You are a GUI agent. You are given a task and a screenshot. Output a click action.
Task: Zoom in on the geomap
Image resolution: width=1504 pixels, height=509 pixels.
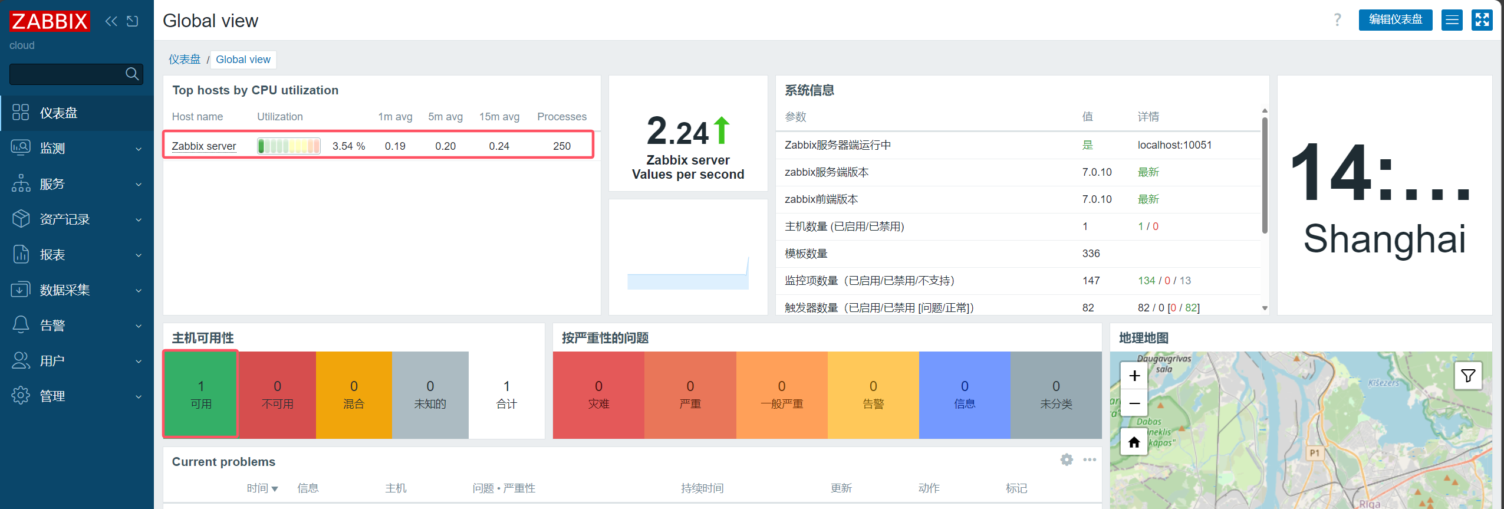1134,376
